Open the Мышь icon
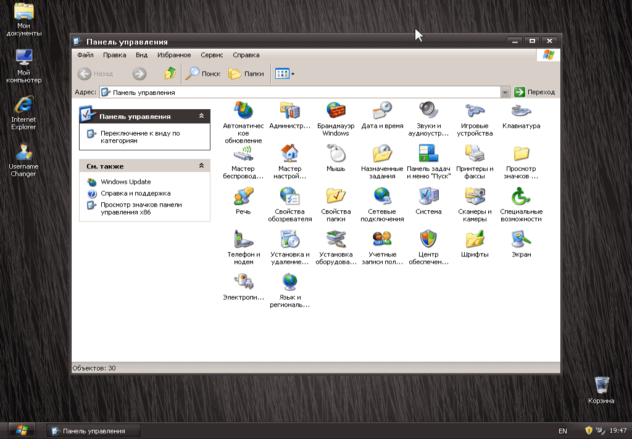632x439 pixels. click(336, 153)
